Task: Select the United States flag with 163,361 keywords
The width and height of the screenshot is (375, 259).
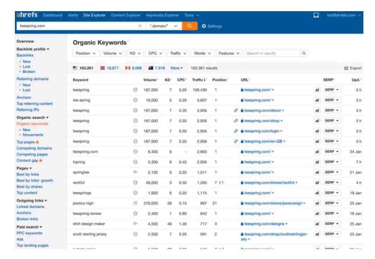Action: pos(83,68)
